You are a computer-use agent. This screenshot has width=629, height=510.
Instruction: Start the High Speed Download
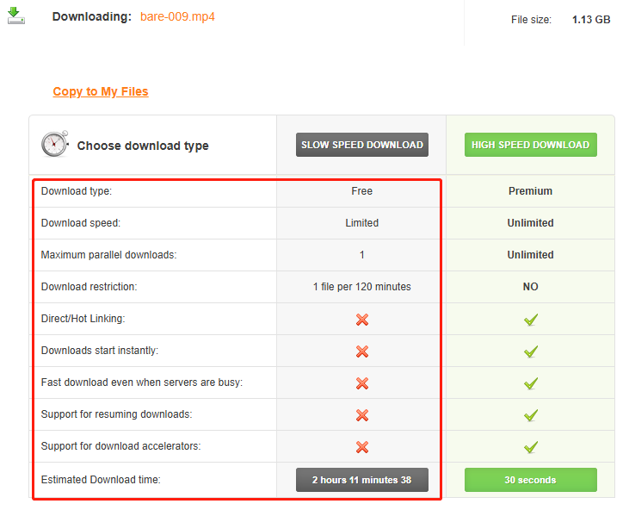coord(530,145)
